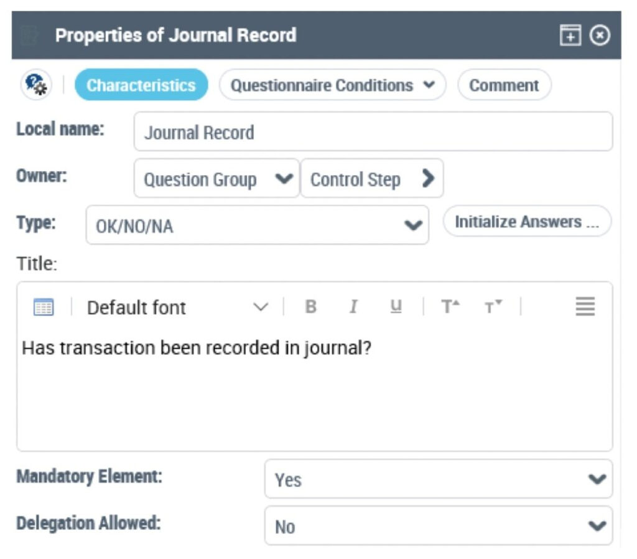This screenshot has height=559, width=637.
Task: Decrease text size with the T-down icon
Action: 493,307
